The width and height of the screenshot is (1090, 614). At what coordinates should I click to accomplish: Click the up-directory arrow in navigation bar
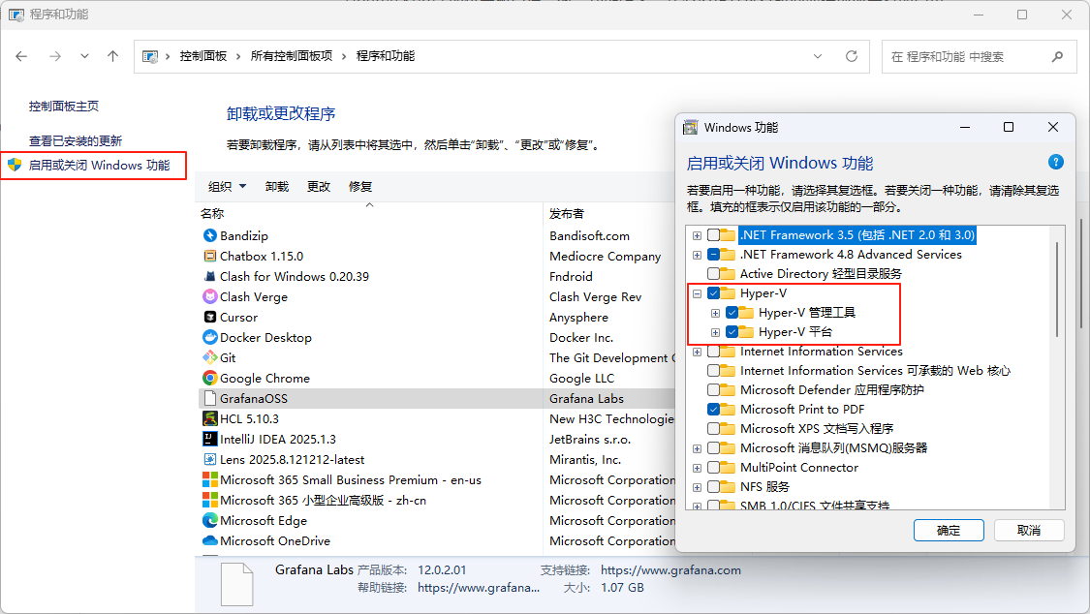(x=113, y=56)
